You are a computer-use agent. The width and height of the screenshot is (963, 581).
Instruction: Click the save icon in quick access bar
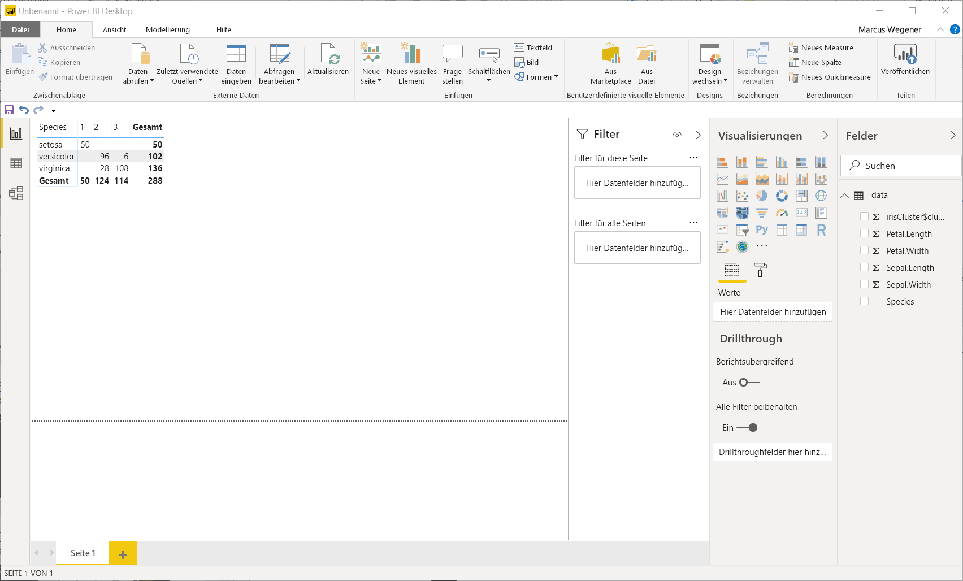(x=9, y=110)
